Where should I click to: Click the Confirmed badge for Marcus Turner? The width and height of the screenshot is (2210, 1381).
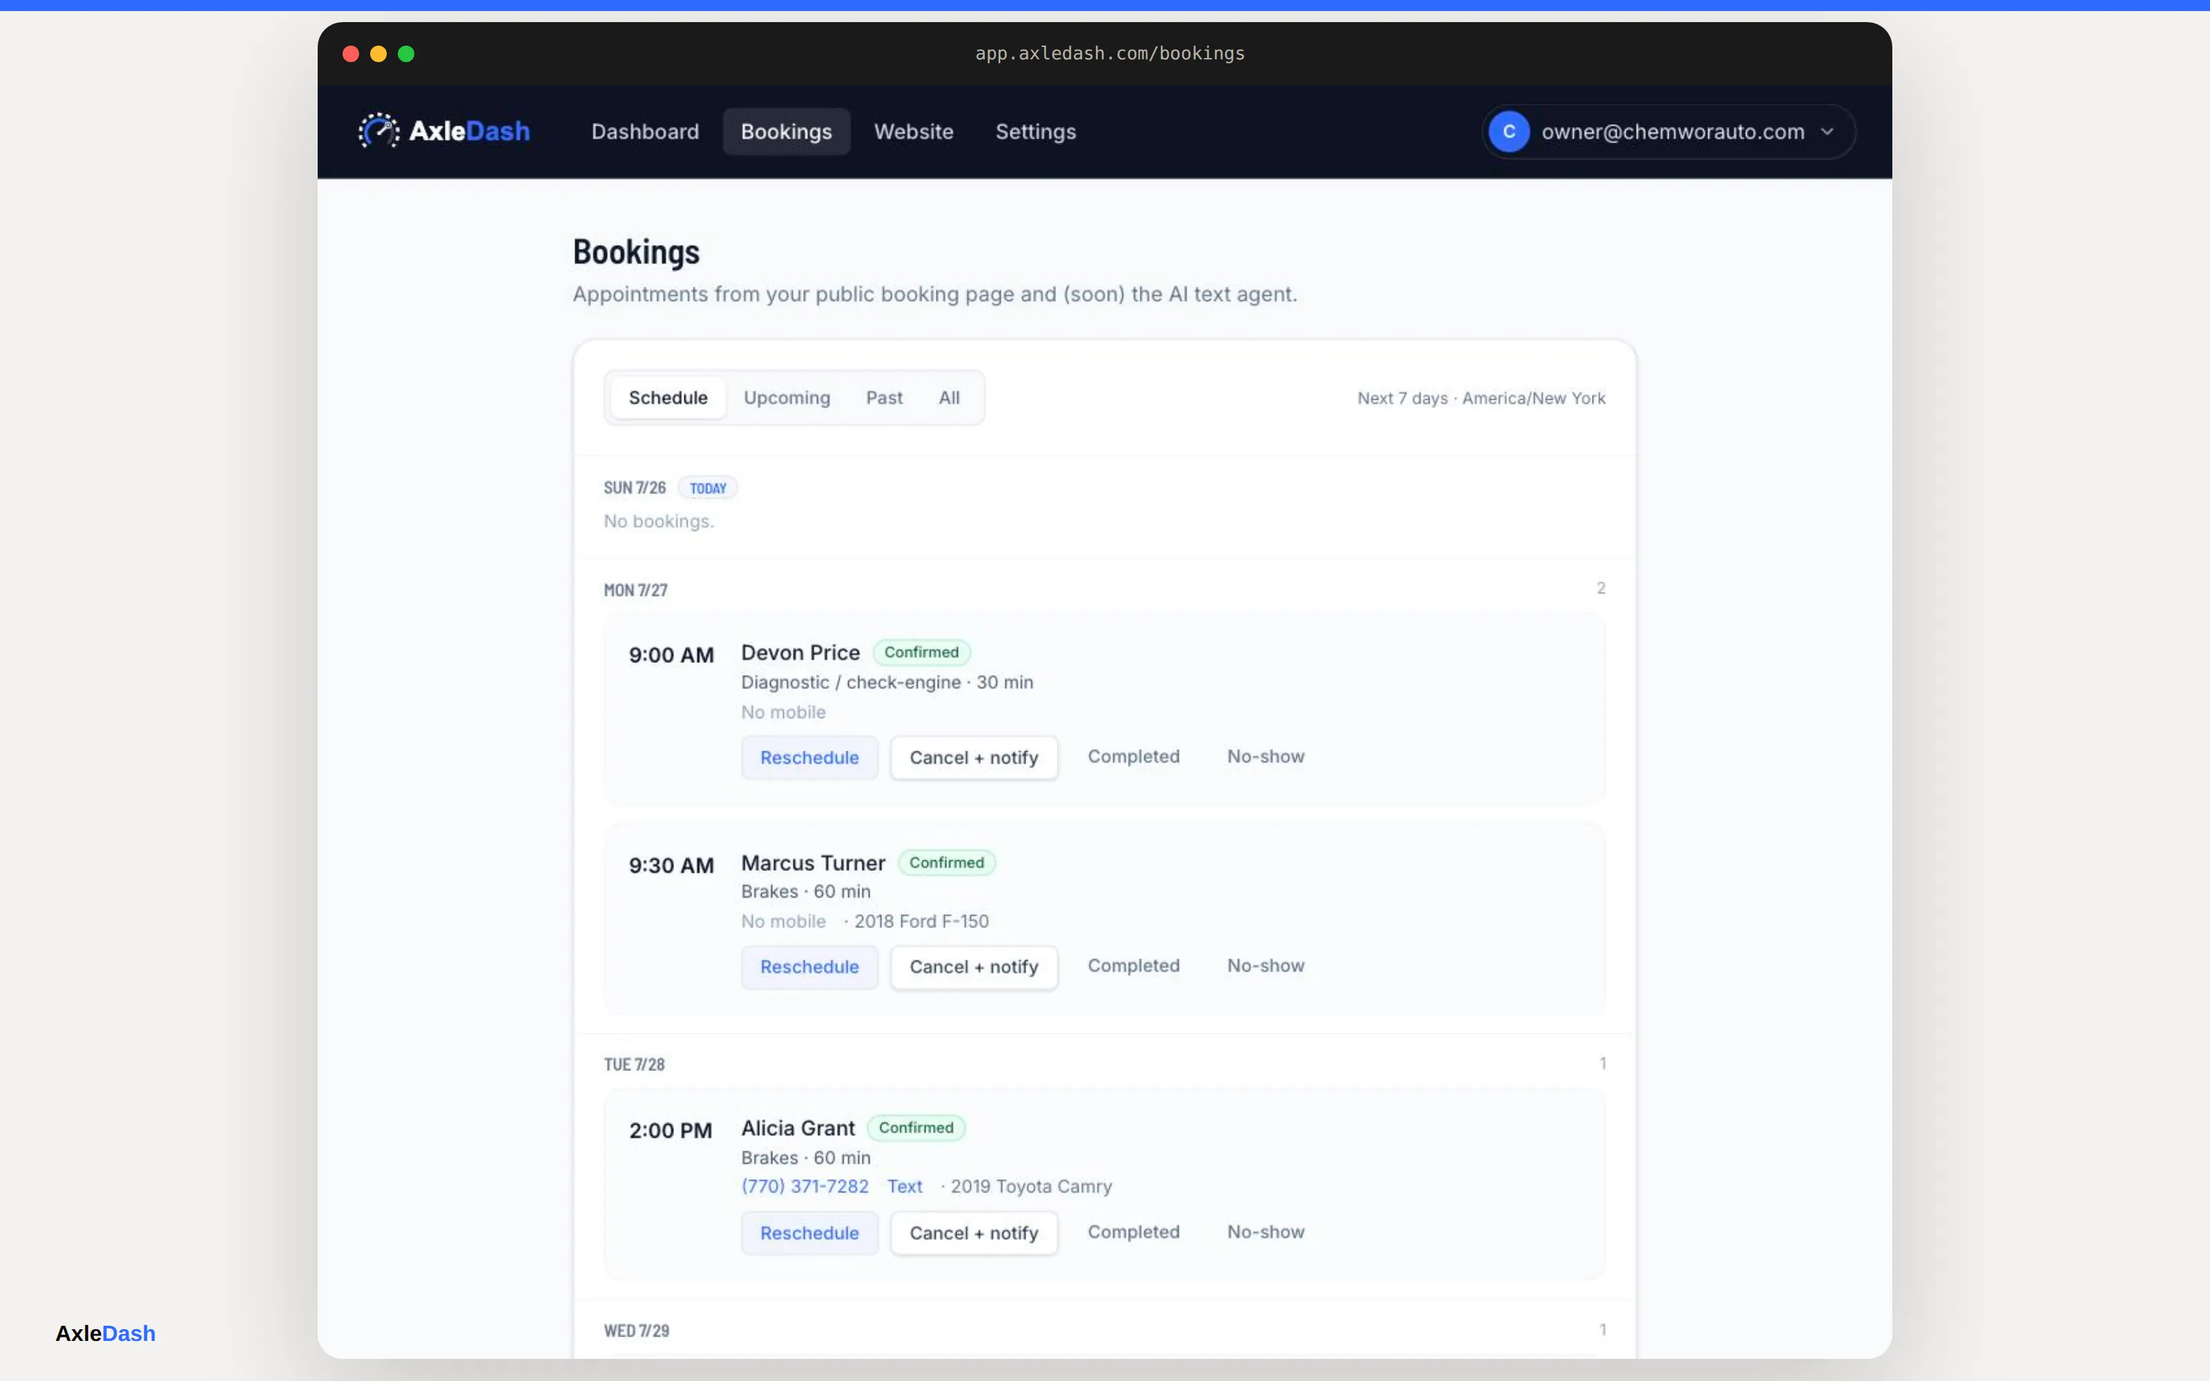tap(946, 862)
